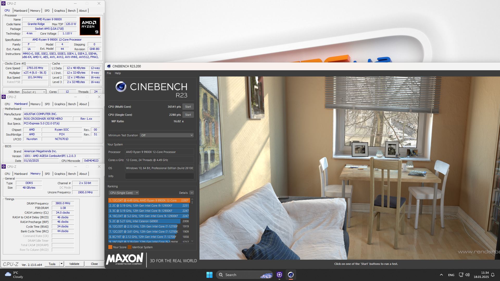Click the CPU-Z Tools icon
The width and height of the screenshot is (500, 281).
(52, 264)
